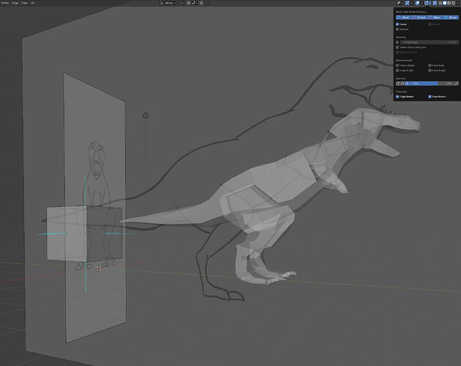
Task: Switch to solid shading mode
Action: (x=445, y=3)
